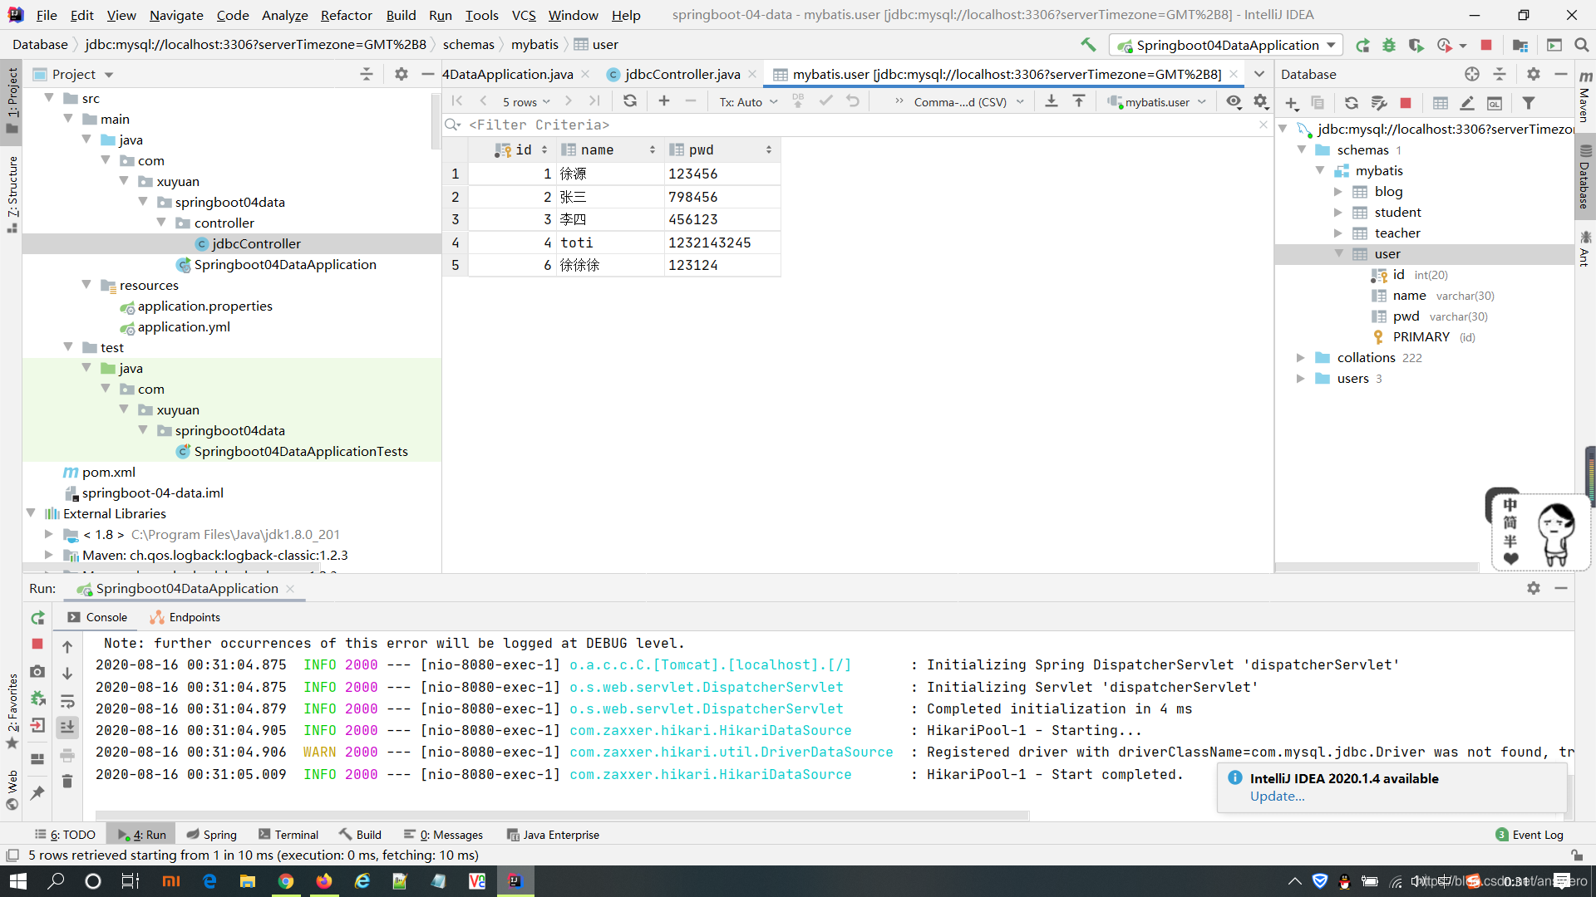Select the cell containing toti
This screenshot has height=897, width=1596.
pyautogui.click(x=609, y=243)
